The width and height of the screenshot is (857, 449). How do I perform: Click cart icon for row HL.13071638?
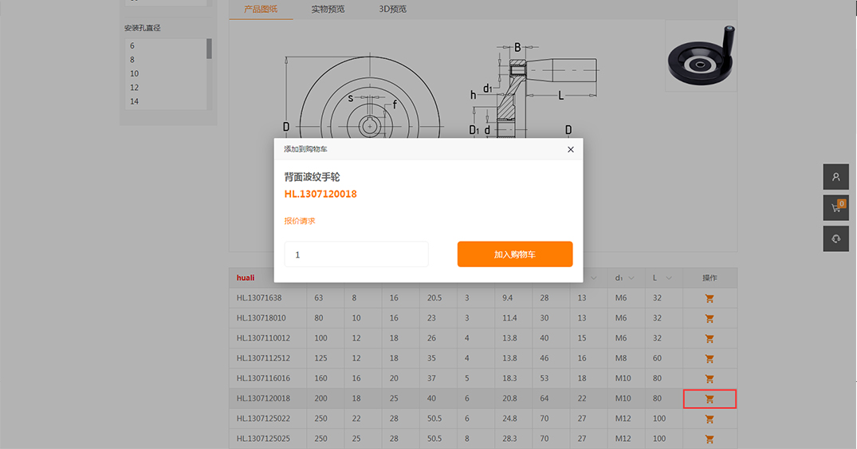[710, 298]
